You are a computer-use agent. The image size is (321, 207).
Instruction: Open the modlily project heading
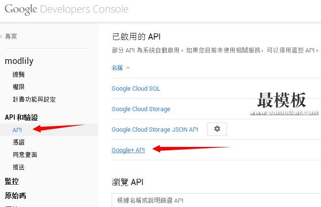click(19, 61)
